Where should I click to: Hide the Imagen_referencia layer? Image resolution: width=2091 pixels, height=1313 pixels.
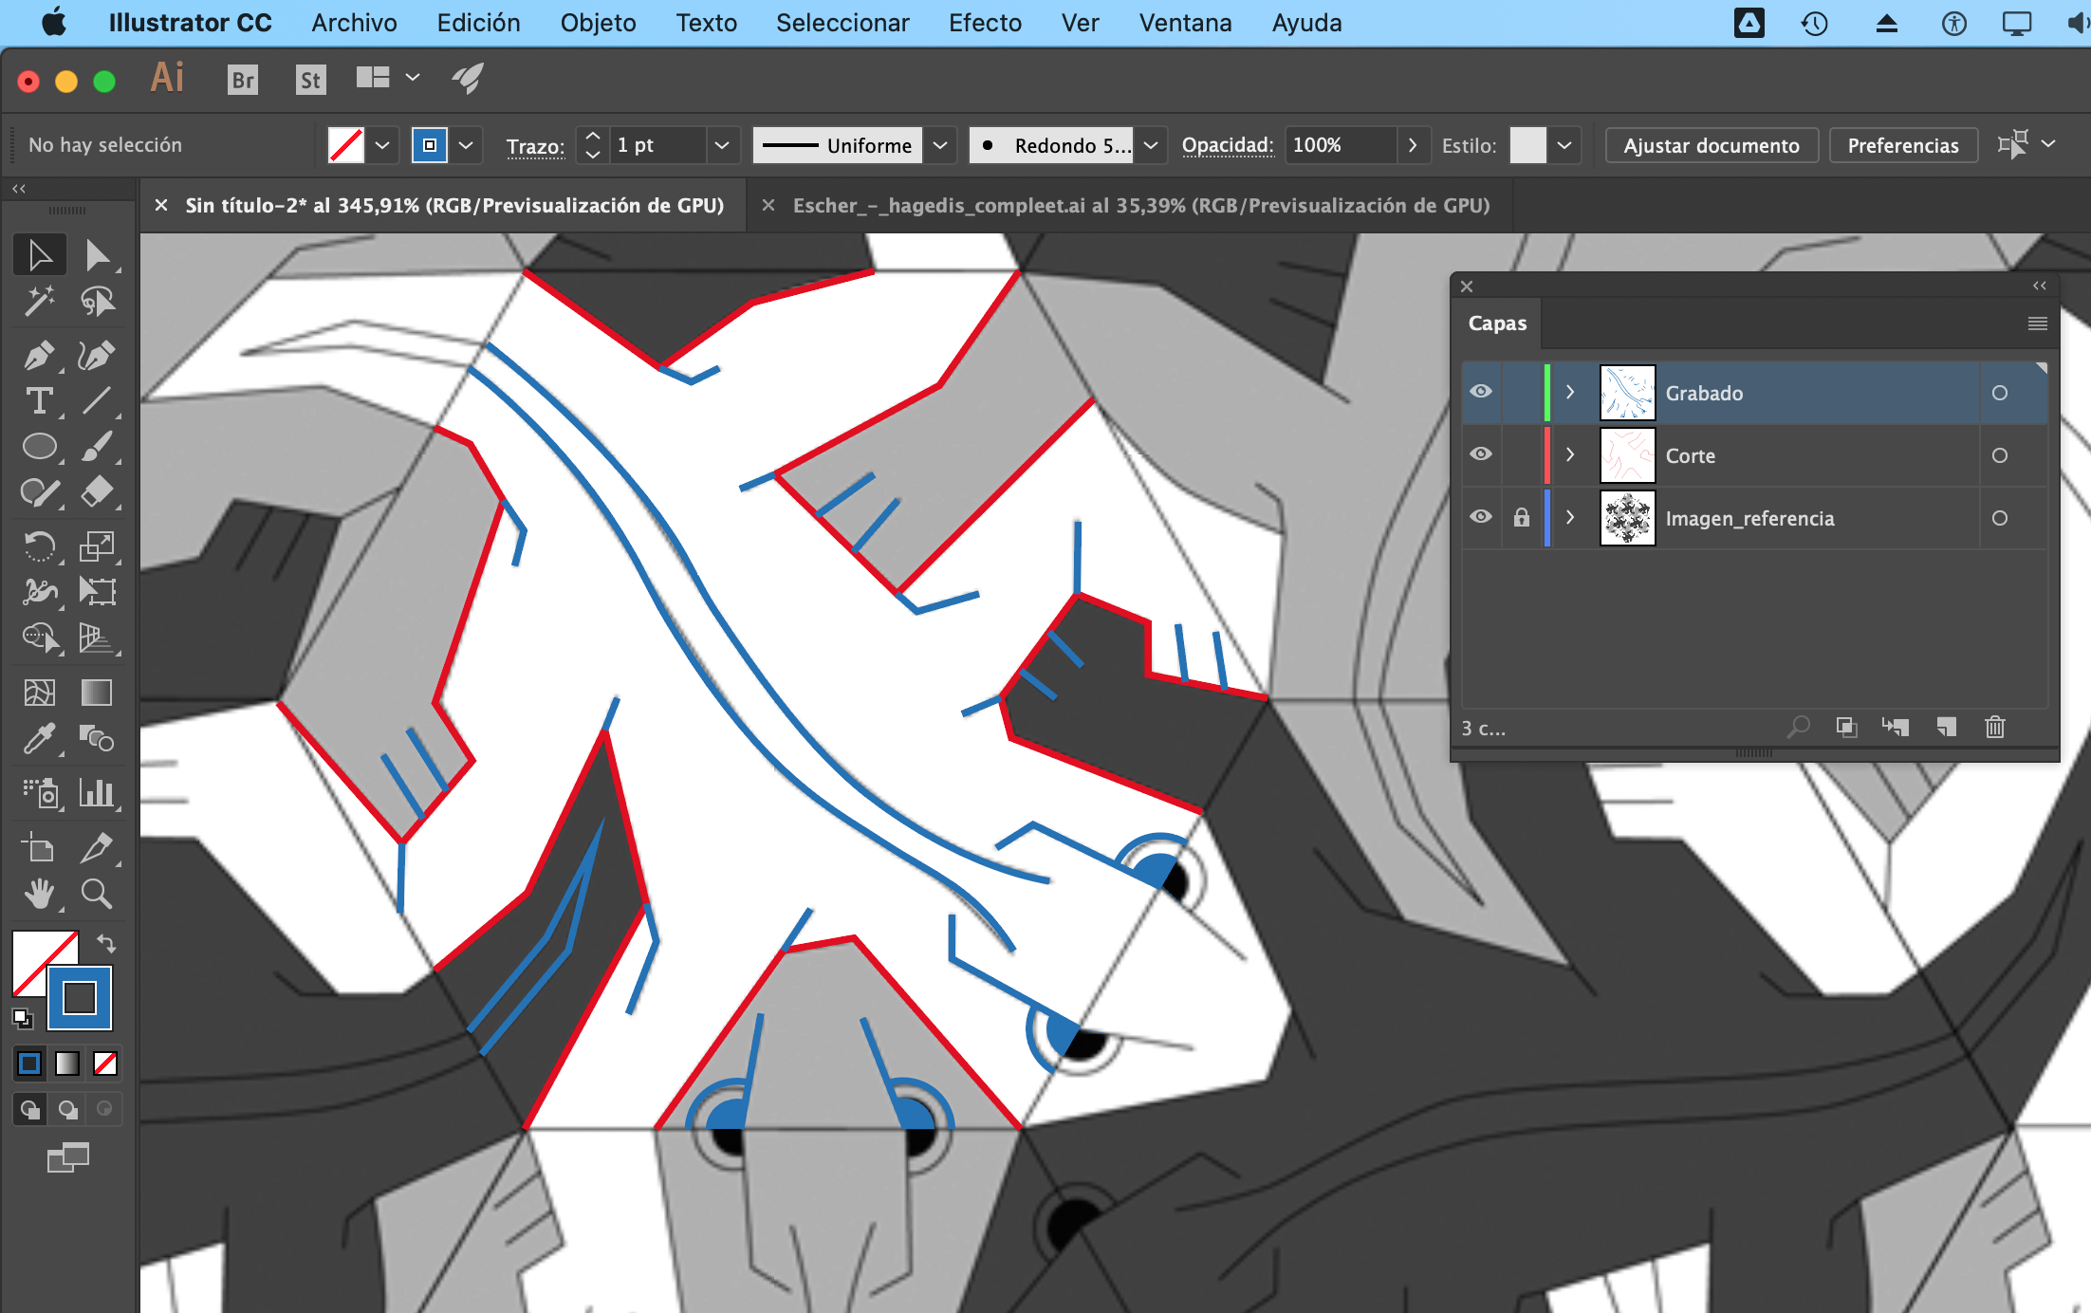point(1481,517)
